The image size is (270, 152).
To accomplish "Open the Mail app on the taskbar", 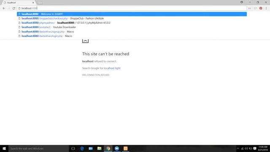I will point(91,149).
